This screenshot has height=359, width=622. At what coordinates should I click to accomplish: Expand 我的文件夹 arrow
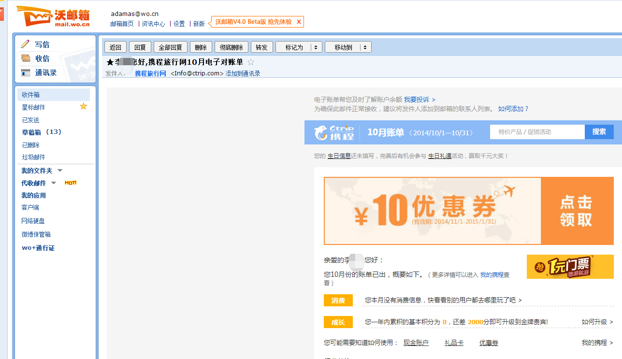click(x=60, y=170)
